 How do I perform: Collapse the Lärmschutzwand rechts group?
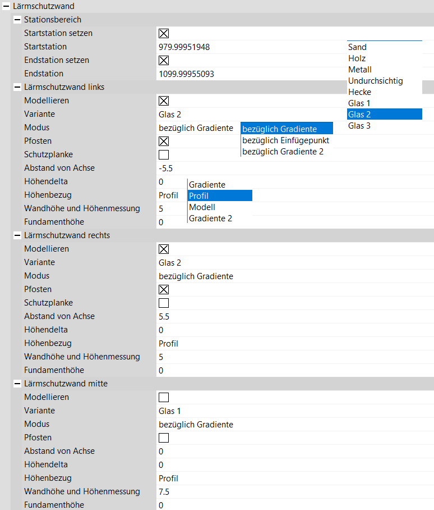17,235
